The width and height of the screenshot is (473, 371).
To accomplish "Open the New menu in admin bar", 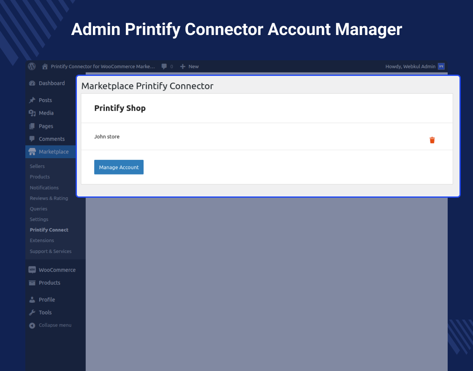I will [x=193, y=67].
